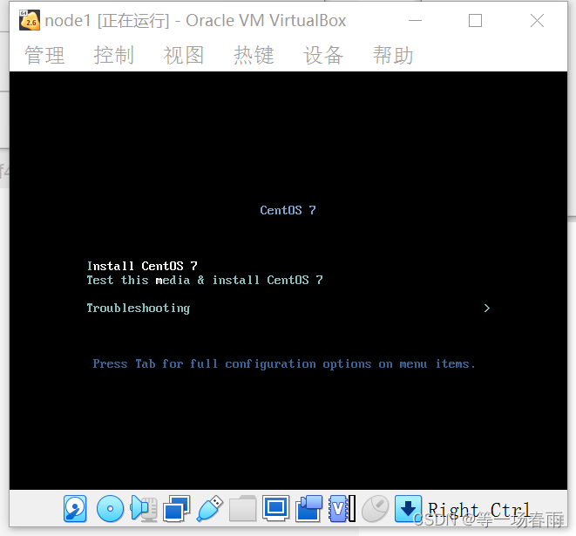Image resolution: width=576 pixels, height=536 pixels.
Task: Select Install CentOS 7 boot option
Action: click(x=142, y=266)
